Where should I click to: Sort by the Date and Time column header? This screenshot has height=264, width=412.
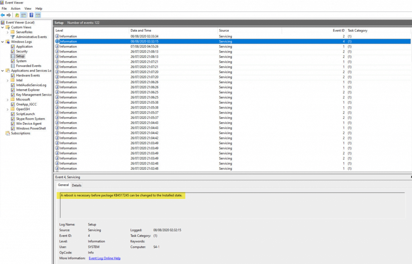pyautogui.click(x=173, y=31)
